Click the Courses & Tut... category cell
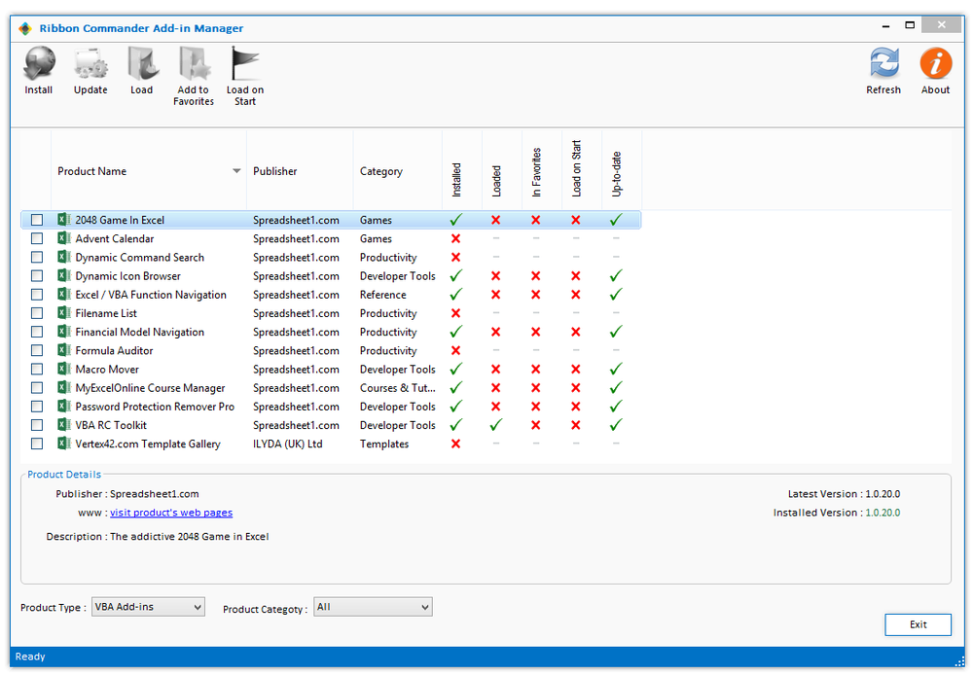The image size is (973, 675). tap(398, 388)
